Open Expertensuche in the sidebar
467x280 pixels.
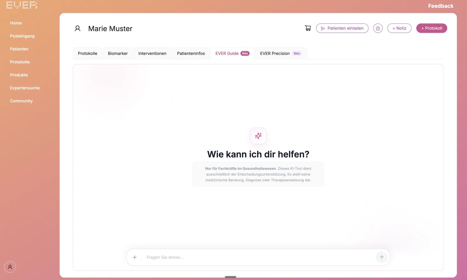[x=25, y=88]
